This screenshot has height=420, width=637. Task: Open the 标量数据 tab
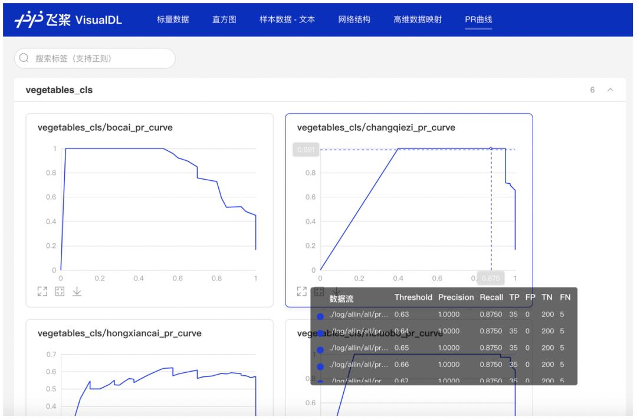[173, 19]
